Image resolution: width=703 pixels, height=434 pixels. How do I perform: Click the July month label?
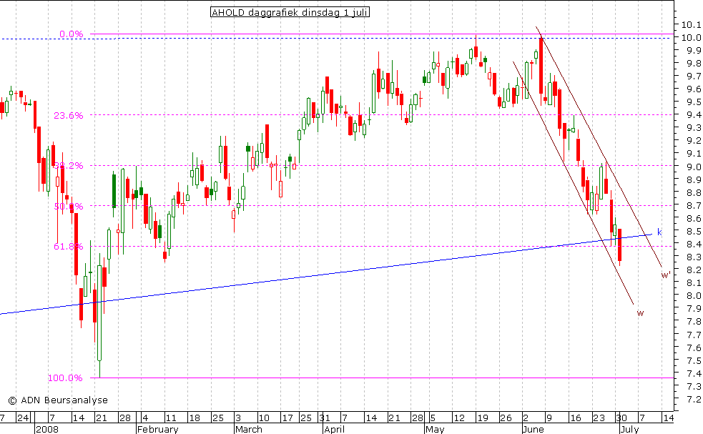pyautogui.click(x=629, y=429)
